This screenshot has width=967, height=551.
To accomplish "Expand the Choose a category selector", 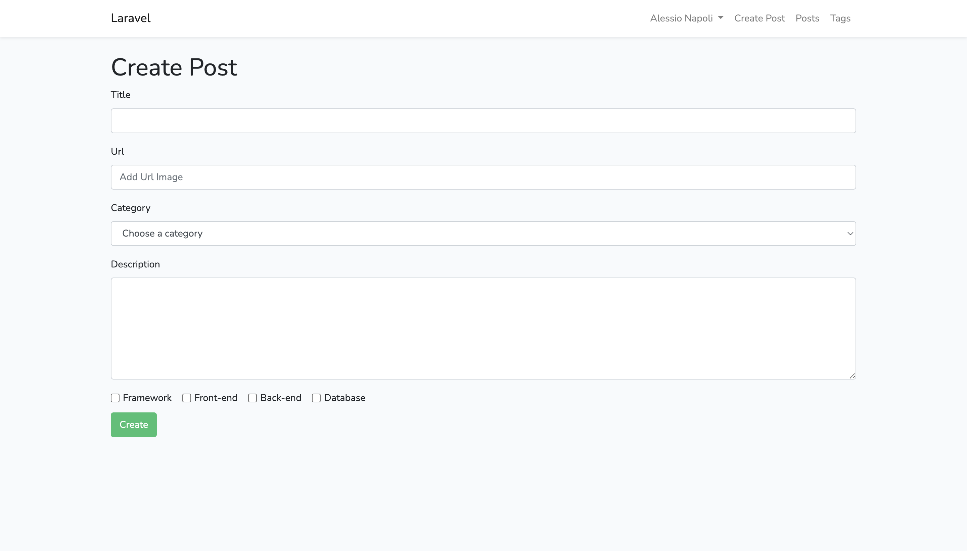I will pos(483,233).
